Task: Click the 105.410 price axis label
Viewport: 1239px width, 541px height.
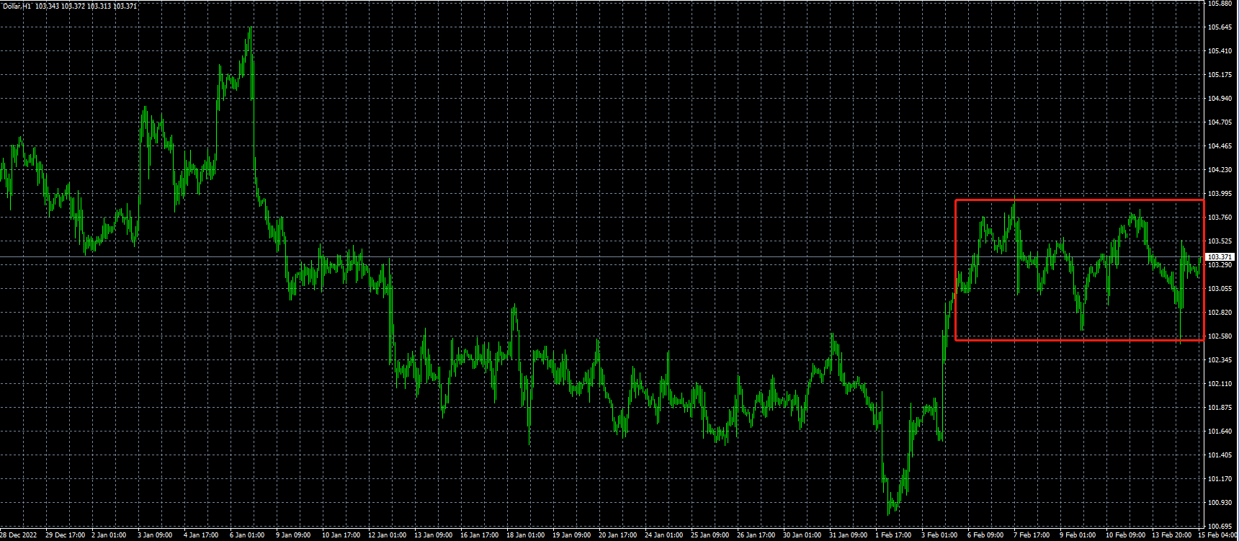Action: pyautogui.click(x=1219, y=51)
